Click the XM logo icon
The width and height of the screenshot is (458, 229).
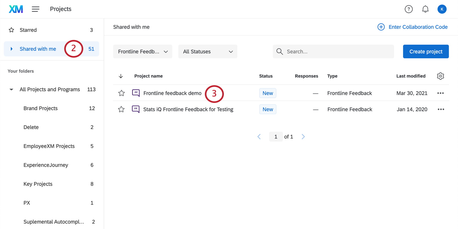pyautogui.click(x=16, y=9)
